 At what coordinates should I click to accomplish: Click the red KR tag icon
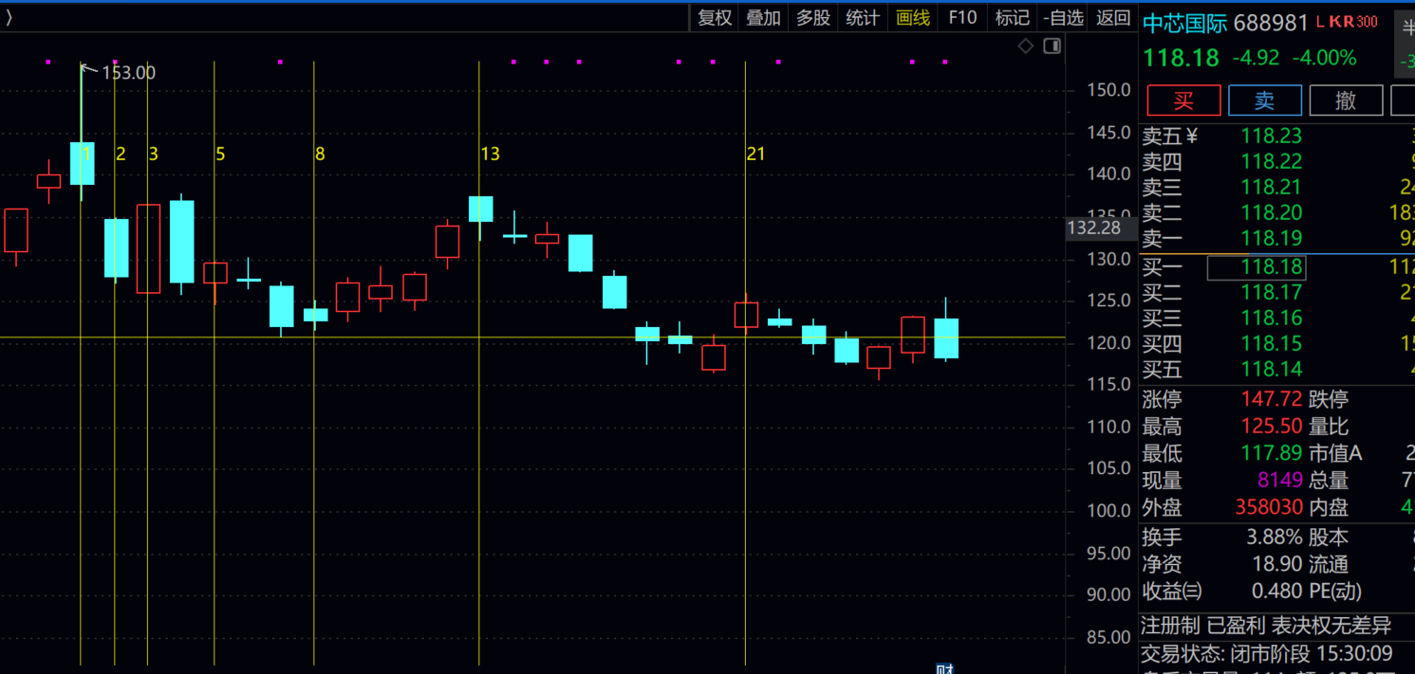pyautogui.click(x=1341, y=22)
